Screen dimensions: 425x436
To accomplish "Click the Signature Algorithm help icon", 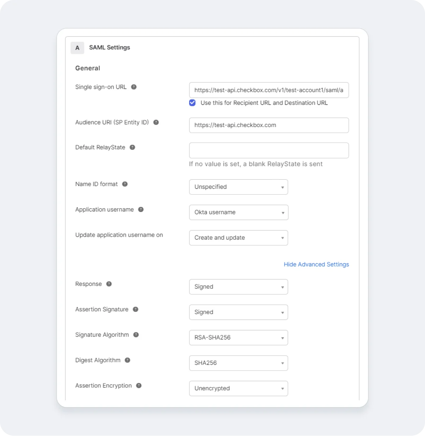I will coord(136,335).
